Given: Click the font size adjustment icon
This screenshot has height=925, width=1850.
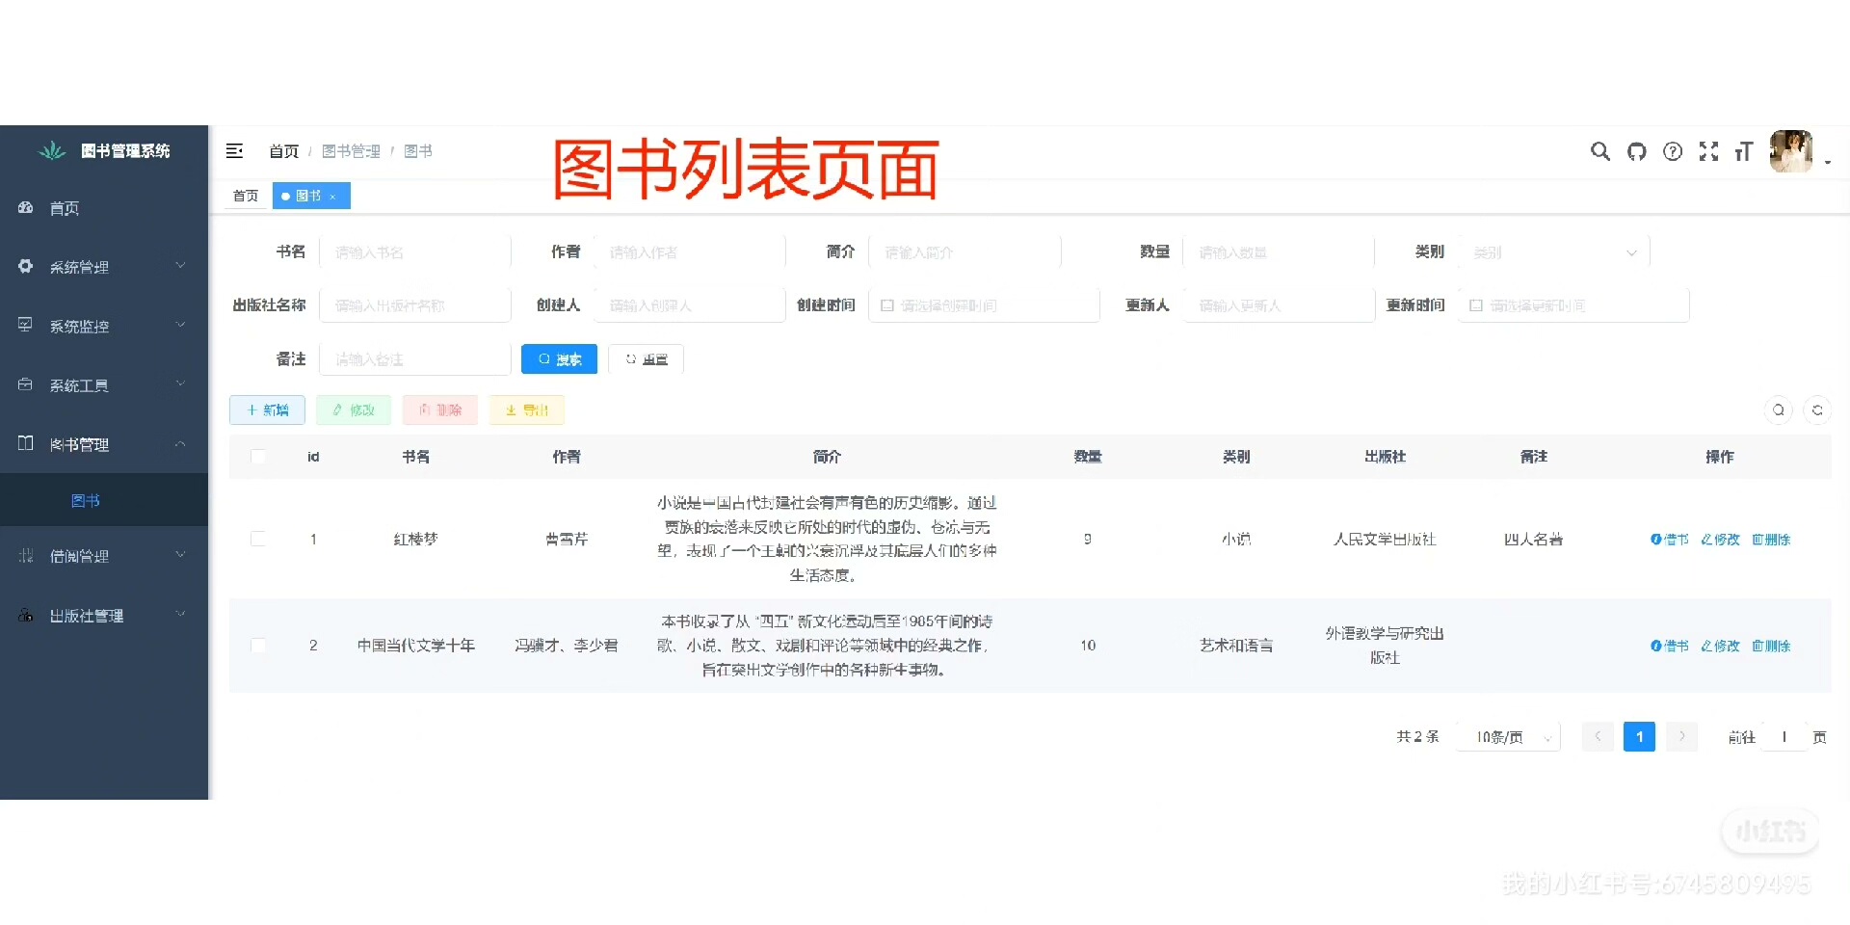Looking at the screenshot, I should point(1743,151).
